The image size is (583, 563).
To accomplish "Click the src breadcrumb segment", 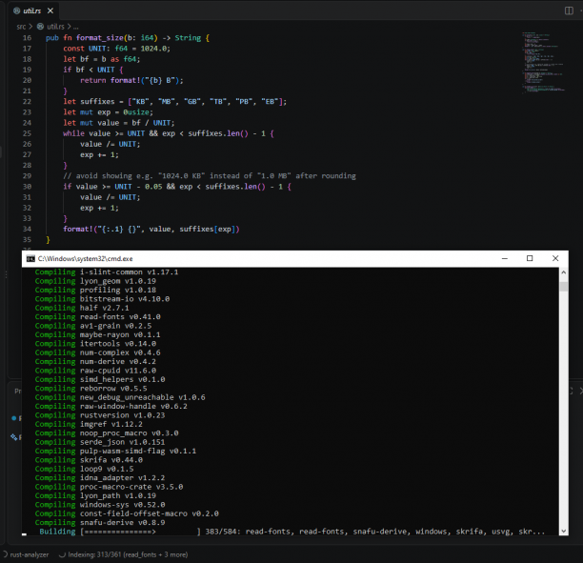I will click(21, 27).
